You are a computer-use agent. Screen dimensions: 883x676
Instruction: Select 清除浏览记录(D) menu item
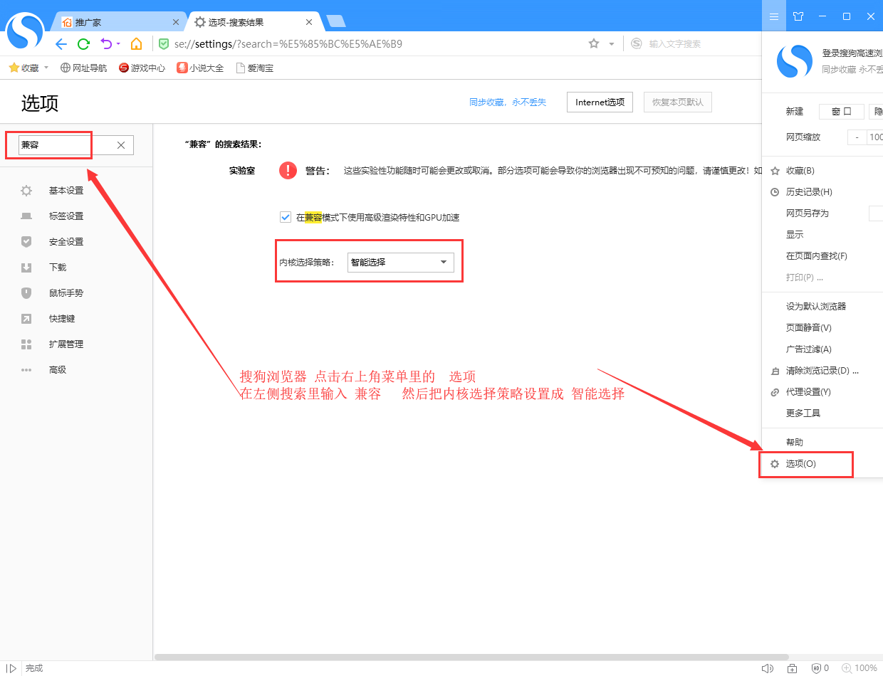point(822,371)
